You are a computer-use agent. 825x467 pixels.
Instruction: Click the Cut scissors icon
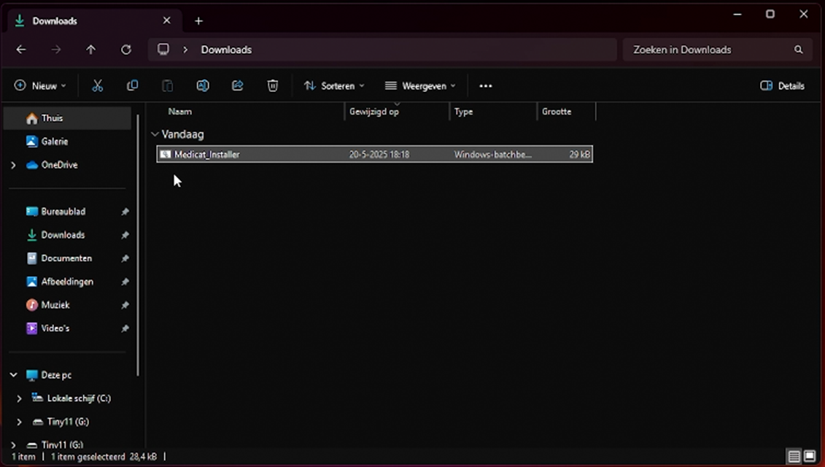[x=97, y=86]
